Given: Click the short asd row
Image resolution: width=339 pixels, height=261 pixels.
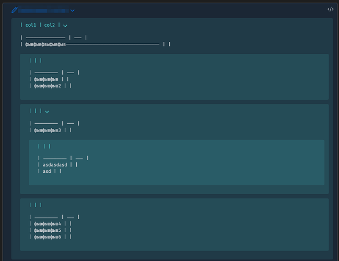Looking at the screenshot, I should (x=46, y=171).
